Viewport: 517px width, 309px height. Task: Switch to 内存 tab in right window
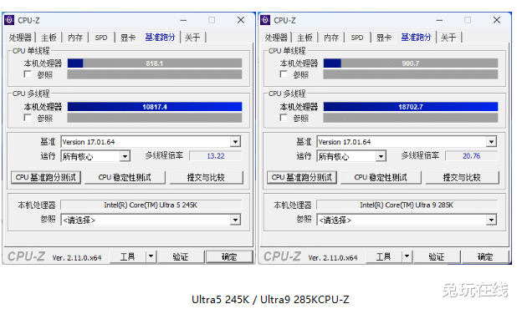click(331, 38)
